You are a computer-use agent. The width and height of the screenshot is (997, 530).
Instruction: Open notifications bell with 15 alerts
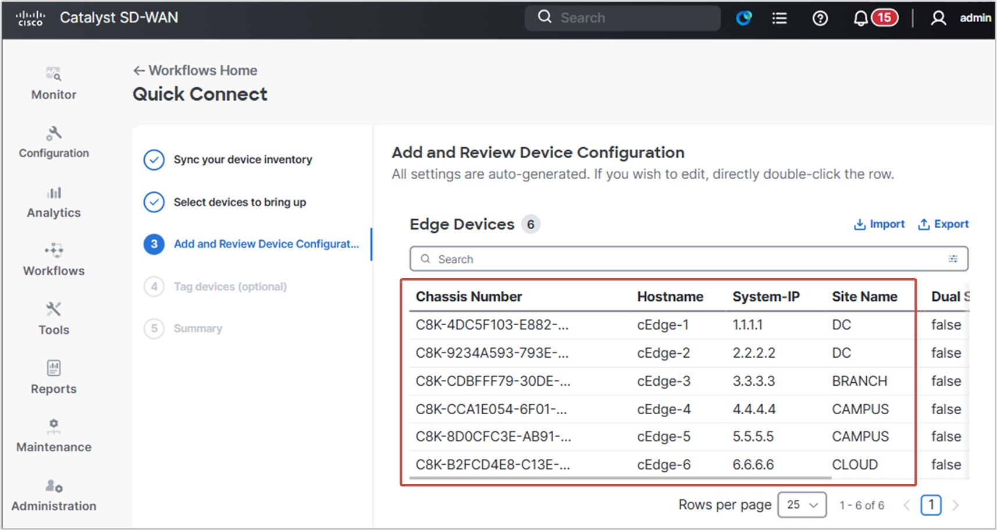coord(874,18)
